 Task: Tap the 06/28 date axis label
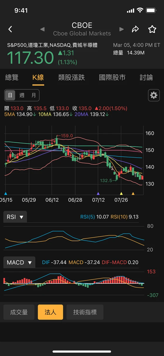pyautogui.click(x=75, y=200)
